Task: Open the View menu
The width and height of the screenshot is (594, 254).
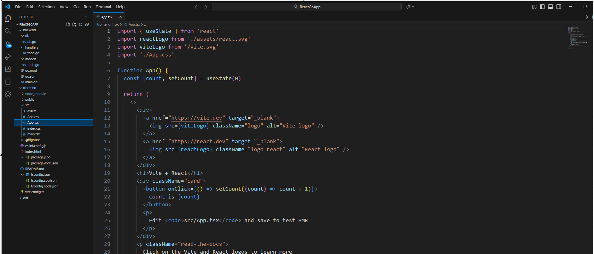Action: tap(64, 7)
